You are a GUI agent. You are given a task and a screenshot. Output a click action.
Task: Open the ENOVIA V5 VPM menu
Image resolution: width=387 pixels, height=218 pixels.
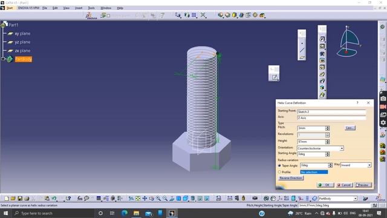click(x=28, y=8)
